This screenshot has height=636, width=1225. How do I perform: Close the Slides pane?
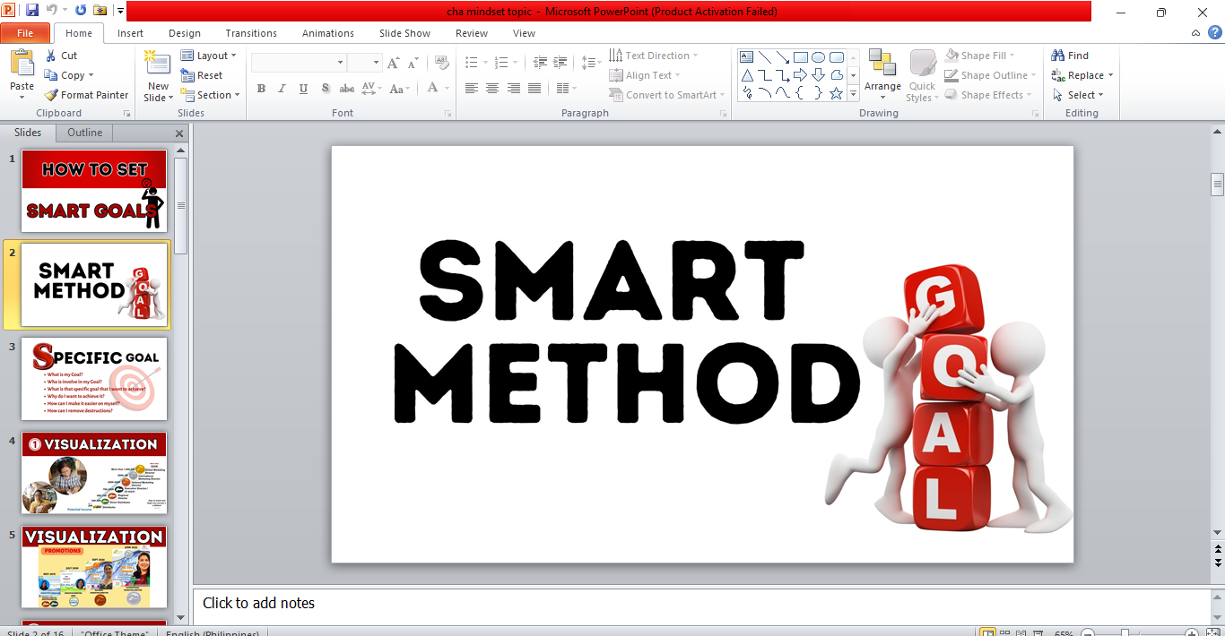click(x=179, y=133)
